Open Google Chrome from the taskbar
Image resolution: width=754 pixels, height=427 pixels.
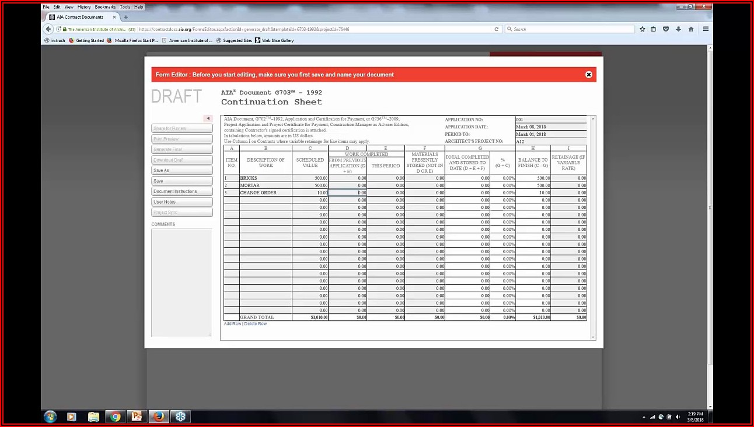[x=116, y=416]
